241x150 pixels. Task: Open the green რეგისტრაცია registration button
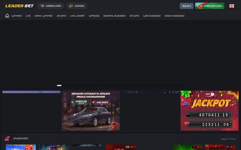(x=210, y=6)
